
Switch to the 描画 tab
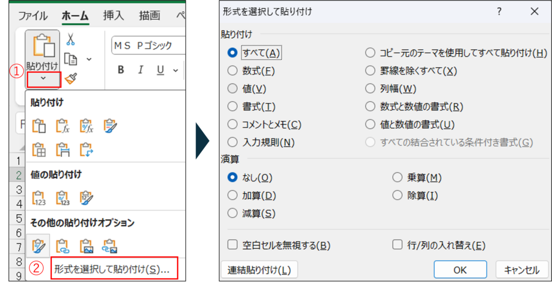(x=150, y=16)
